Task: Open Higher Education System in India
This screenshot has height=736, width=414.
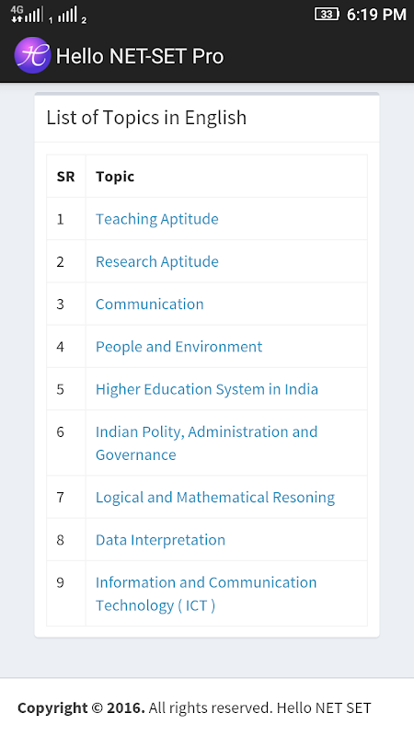Action: (206, 389)
